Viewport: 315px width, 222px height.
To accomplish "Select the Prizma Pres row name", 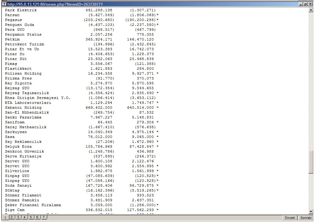I will tap(18, 78).
